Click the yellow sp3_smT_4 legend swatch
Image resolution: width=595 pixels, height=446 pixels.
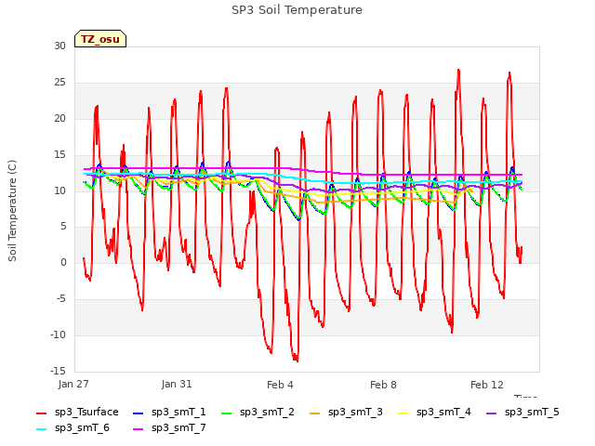click(x=403, y=413)
